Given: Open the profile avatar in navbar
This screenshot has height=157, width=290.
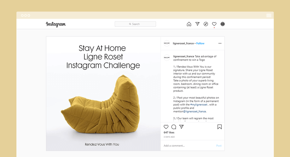Looking at the screenshot, I should [223, 24].
